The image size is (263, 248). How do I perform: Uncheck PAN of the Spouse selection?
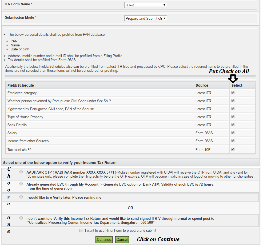[233, 109]
